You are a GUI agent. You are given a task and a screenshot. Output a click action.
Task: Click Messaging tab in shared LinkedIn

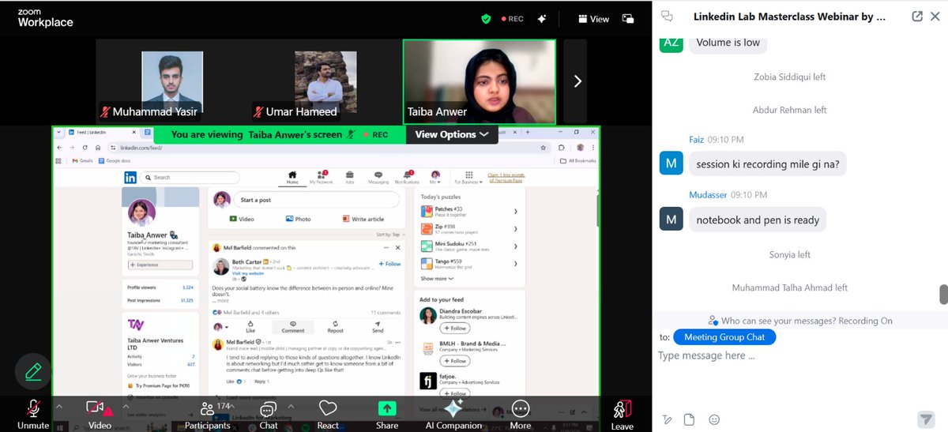pos(378,176)
